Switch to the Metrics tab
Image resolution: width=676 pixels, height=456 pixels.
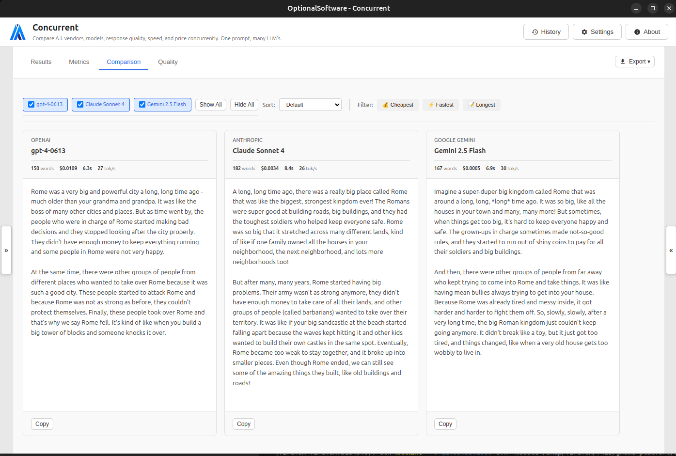tap(79, 62)
